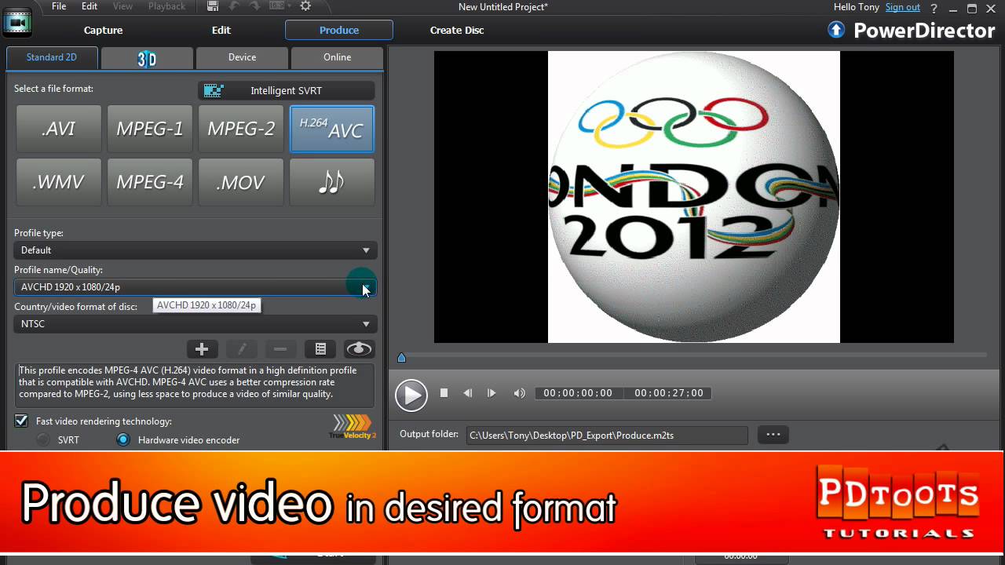Click the TrueVelocity 2 logo

(x=353, y=427)
